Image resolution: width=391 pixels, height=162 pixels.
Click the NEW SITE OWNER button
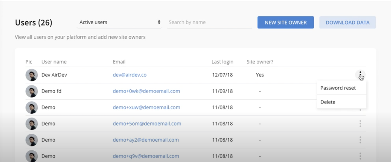(x=286, y=22)
